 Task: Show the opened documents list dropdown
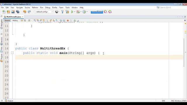tap(182, 17)
